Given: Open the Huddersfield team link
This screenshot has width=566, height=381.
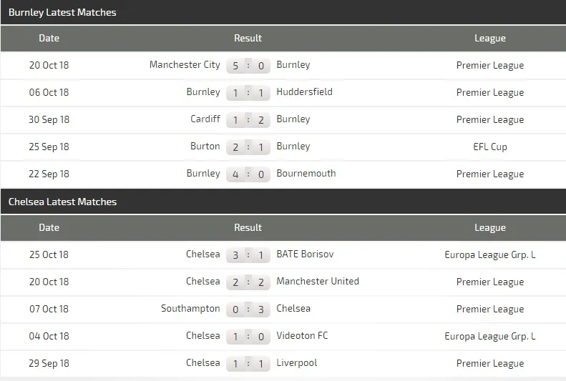Looking at the screenshot, I should click(304, 92).
